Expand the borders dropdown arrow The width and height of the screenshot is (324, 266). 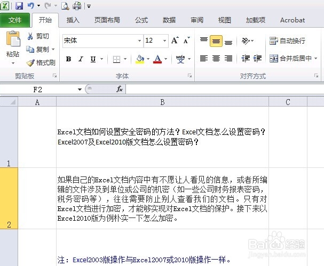(x=125, y=59)
